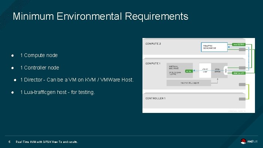Click the '1 Lua-trafficgen host' bullet line
This screenshot has width=263, height=148.
click(x=58, y=92)
